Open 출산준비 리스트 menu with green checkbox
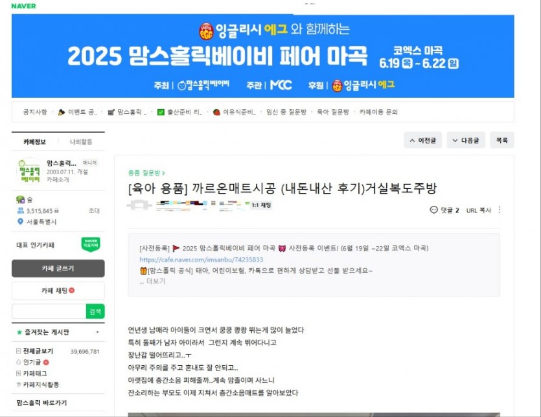 (x=179, y=112)
